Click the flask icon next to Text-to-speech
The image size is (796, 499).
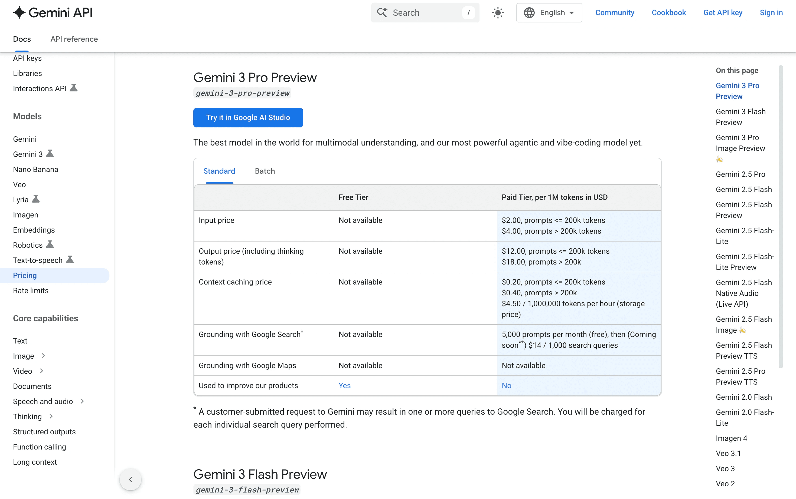(x=70, y=260)
